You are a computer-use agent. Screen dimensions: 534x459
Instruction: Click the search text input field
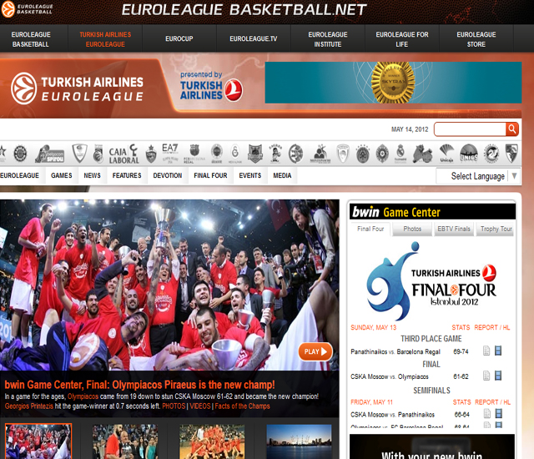pyautogui.click(x=470, y=129)
